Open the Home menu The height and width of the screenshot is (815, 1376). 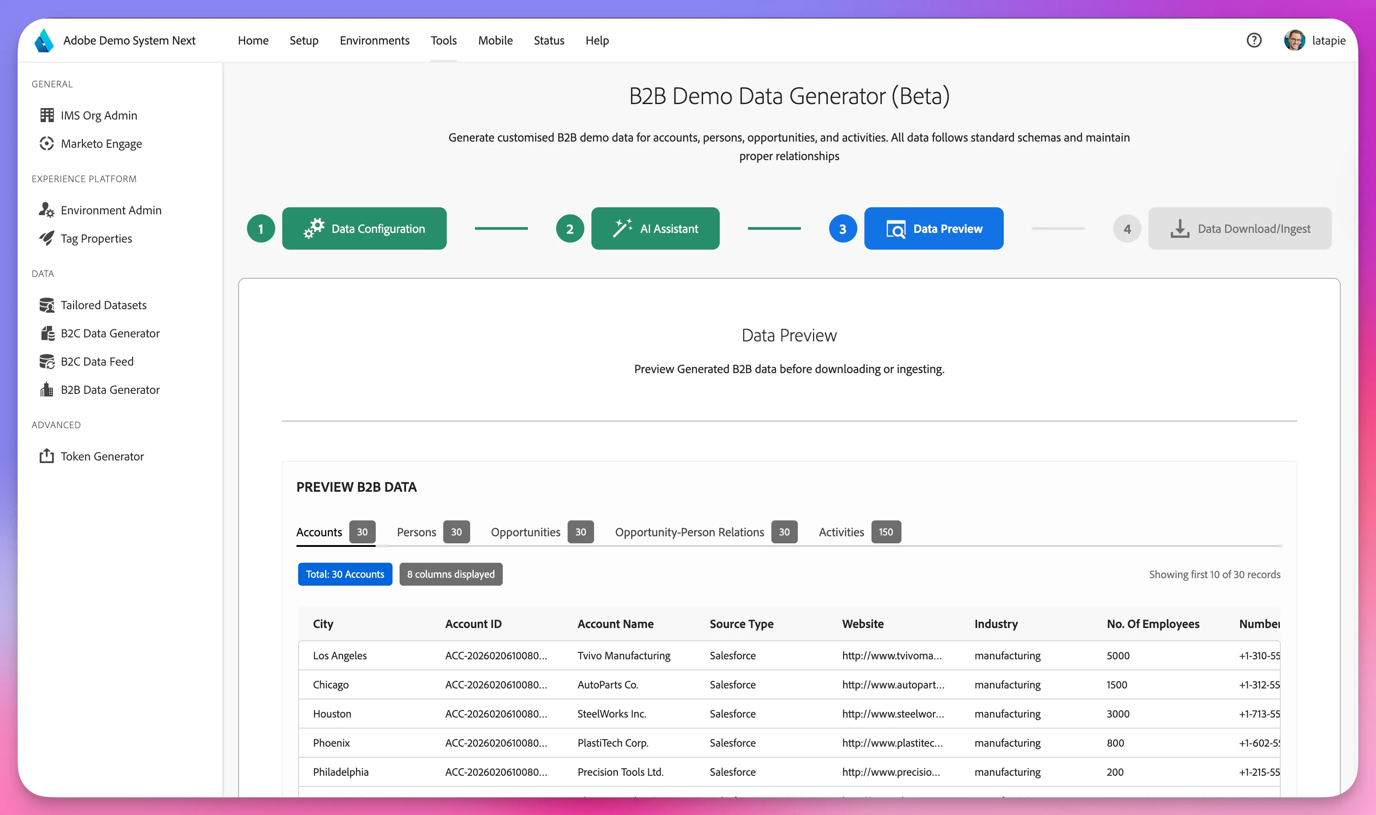click(253, 40)
